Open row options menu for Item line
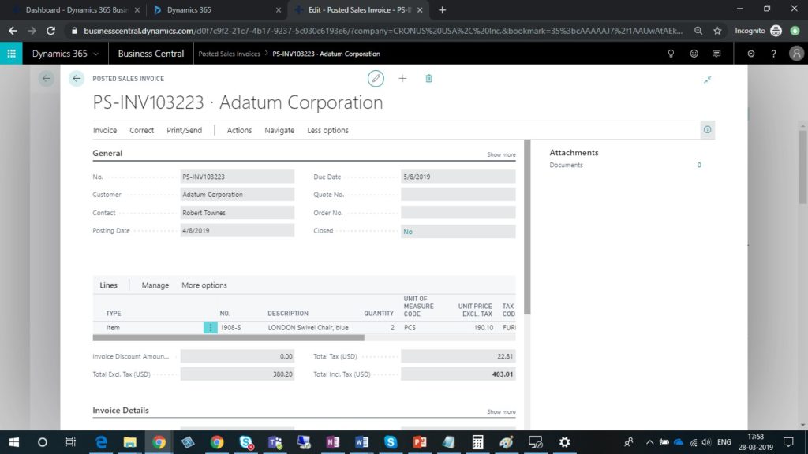This screenshot has width=808, height=454. (210, 327)
